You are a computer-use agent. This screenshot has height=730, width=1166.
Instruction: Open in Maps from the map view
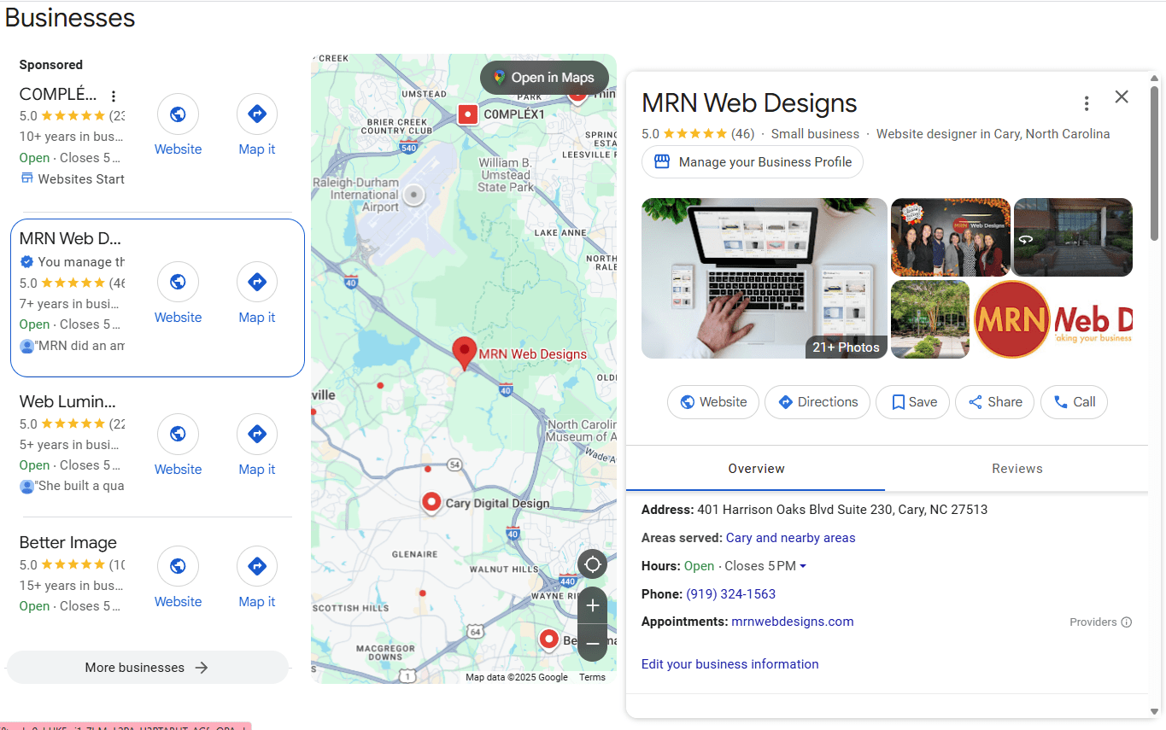[x=544, y=77]
